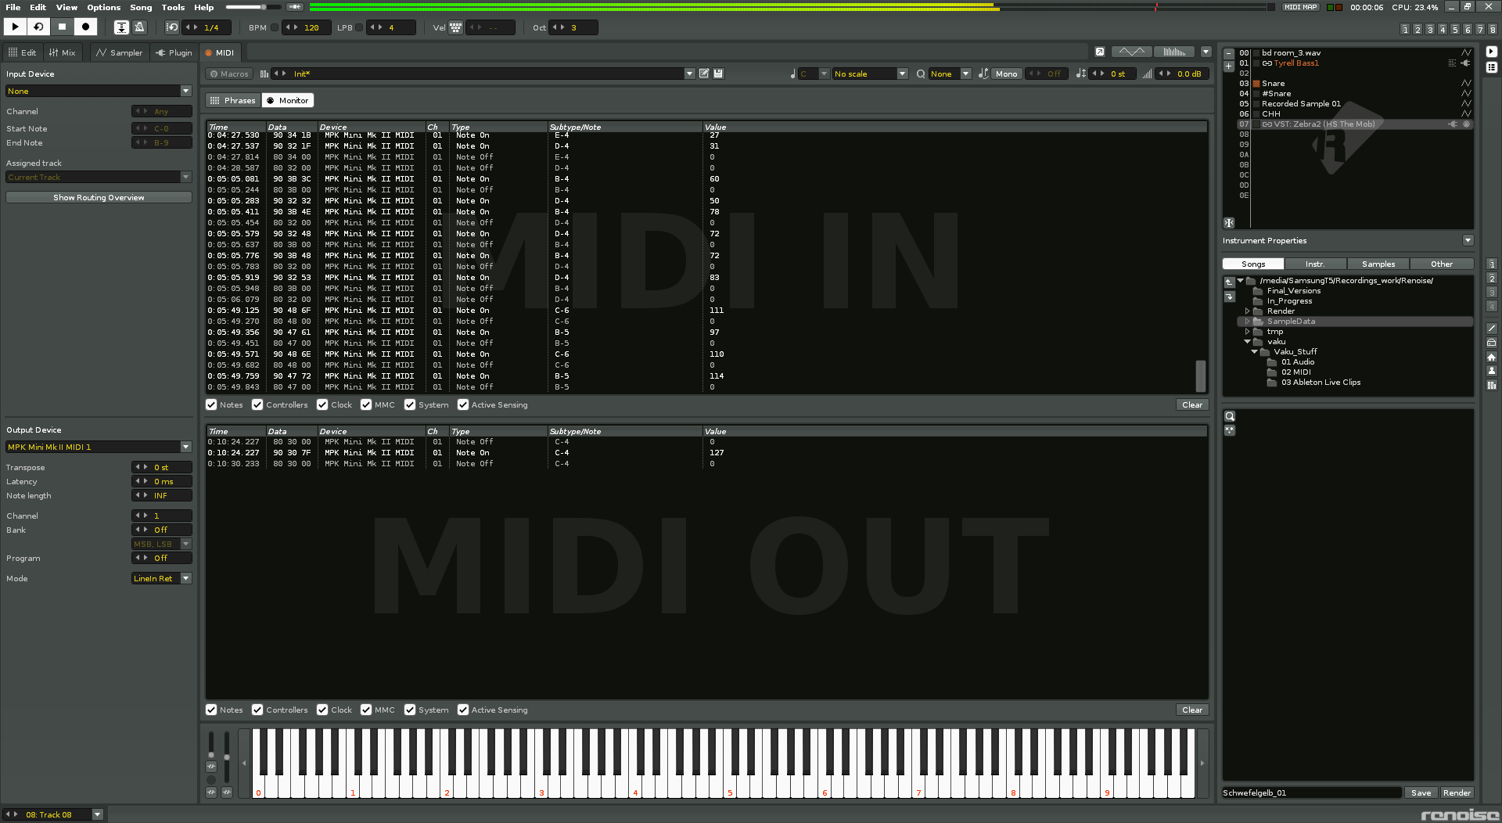Click the home folder icon in browser
This screenshot has height=823, width=1502.
pos(1492,357)
